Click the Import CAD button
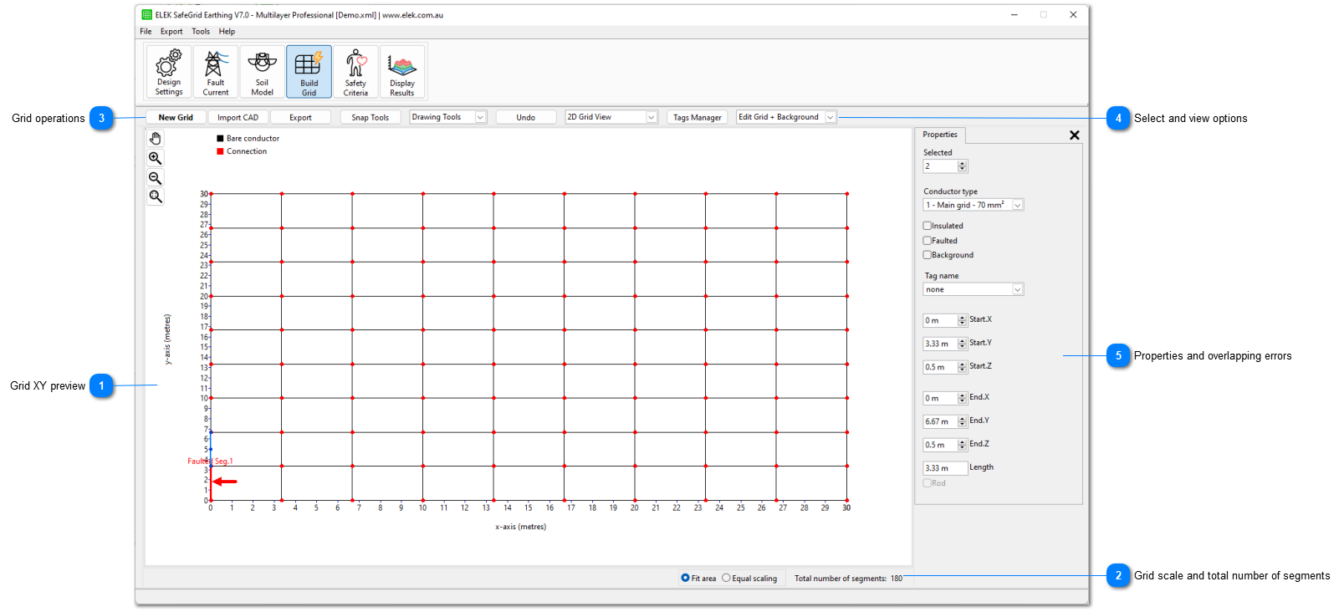The width and height of the screenshot is (1344, 612). pos(238,117)
